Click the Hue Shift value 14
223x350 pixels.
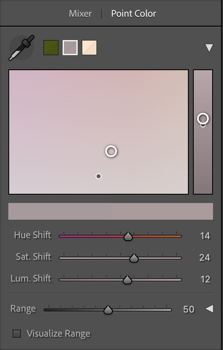205,236
